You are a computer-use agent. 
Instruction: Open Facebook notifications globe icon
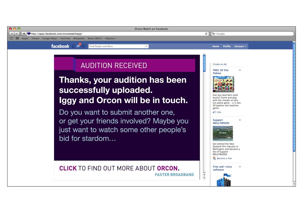(83, 46)
